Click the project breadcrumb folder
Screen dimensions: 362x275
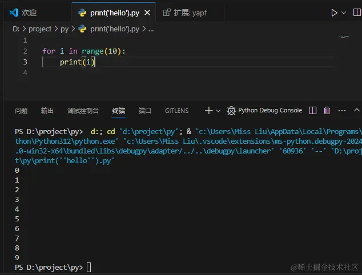point(40,29)
